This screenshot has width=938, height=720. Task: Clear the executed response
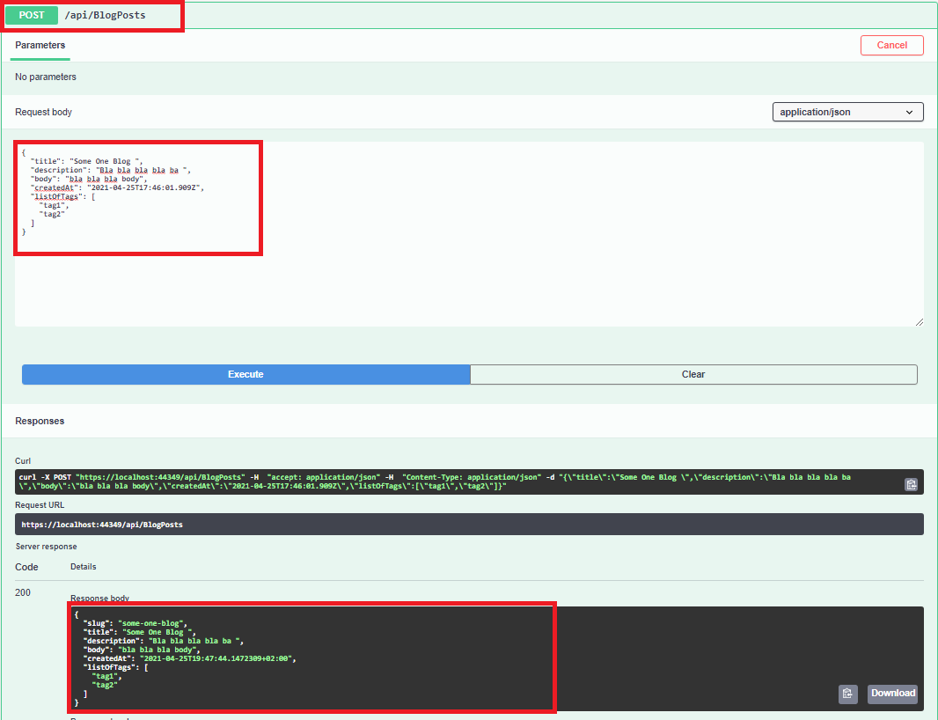pos(693,374)
